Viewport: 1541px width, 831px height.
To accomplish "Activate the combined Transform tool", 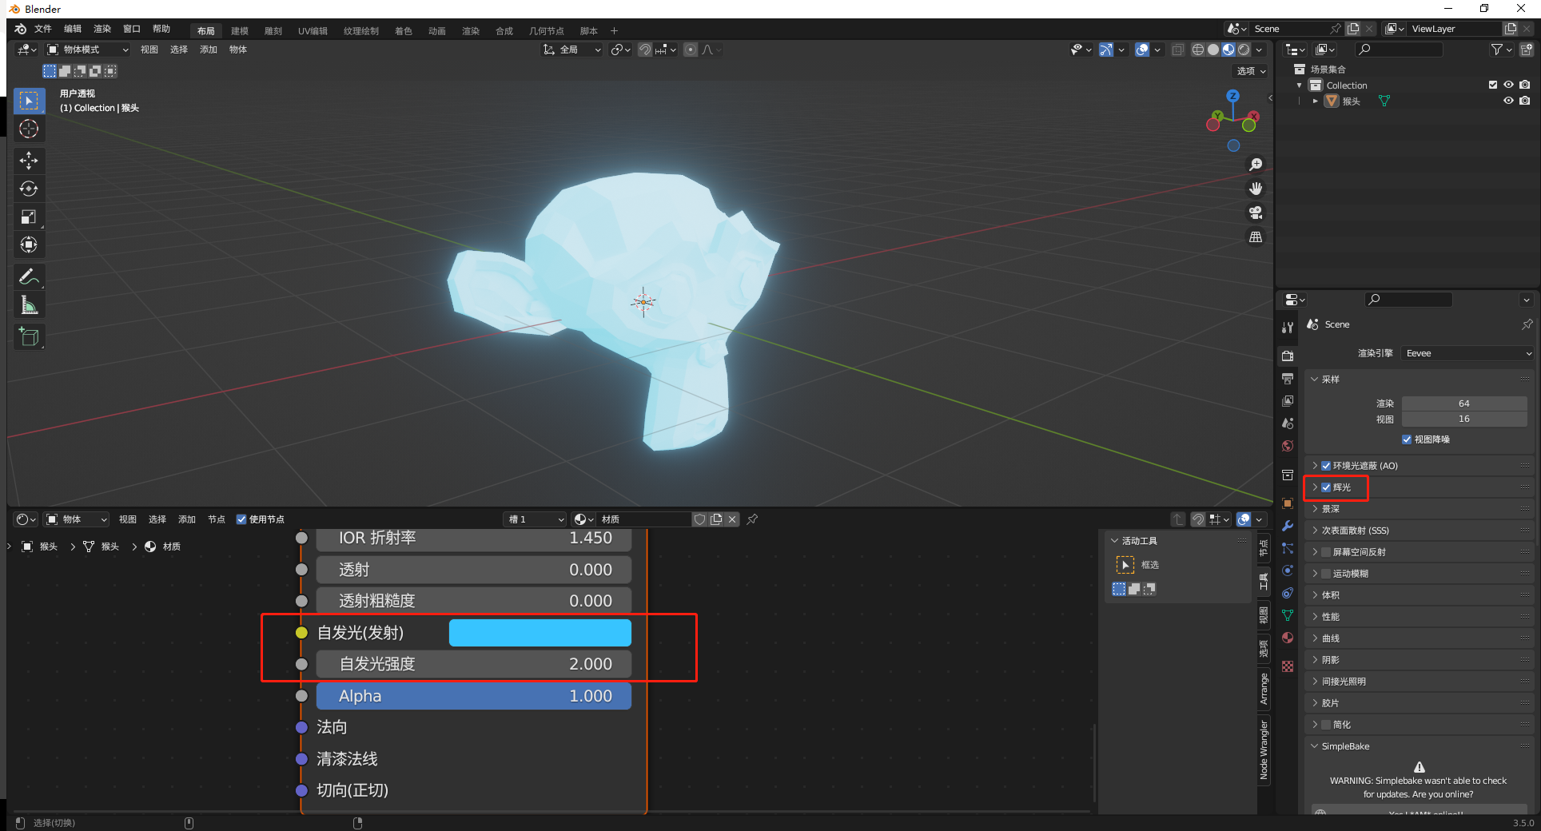I will coord(29,245).
